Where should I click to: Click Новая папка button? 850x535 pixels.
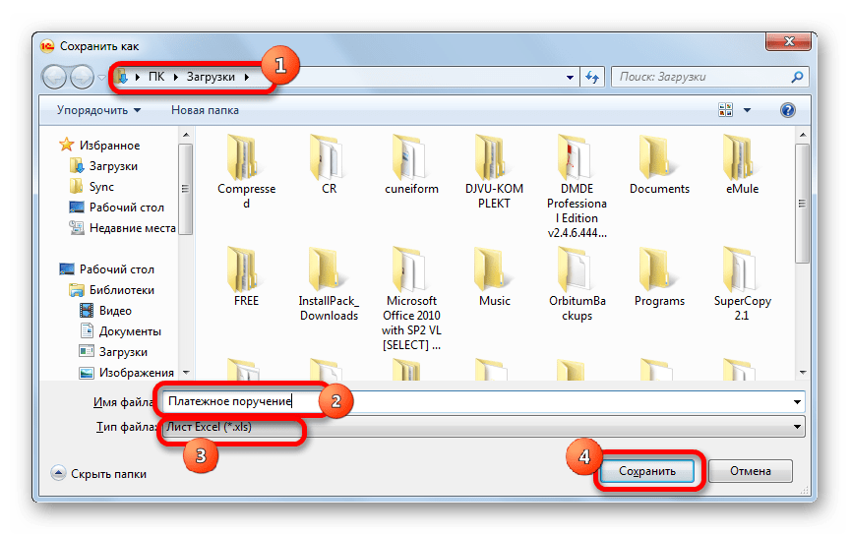click(205, 110)
